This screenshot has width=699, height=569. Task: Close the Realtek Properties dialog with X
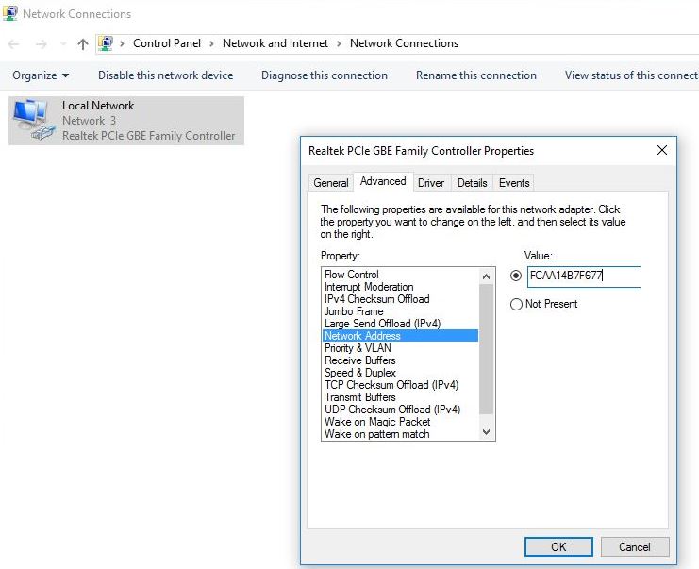click(x=661, y=150)
